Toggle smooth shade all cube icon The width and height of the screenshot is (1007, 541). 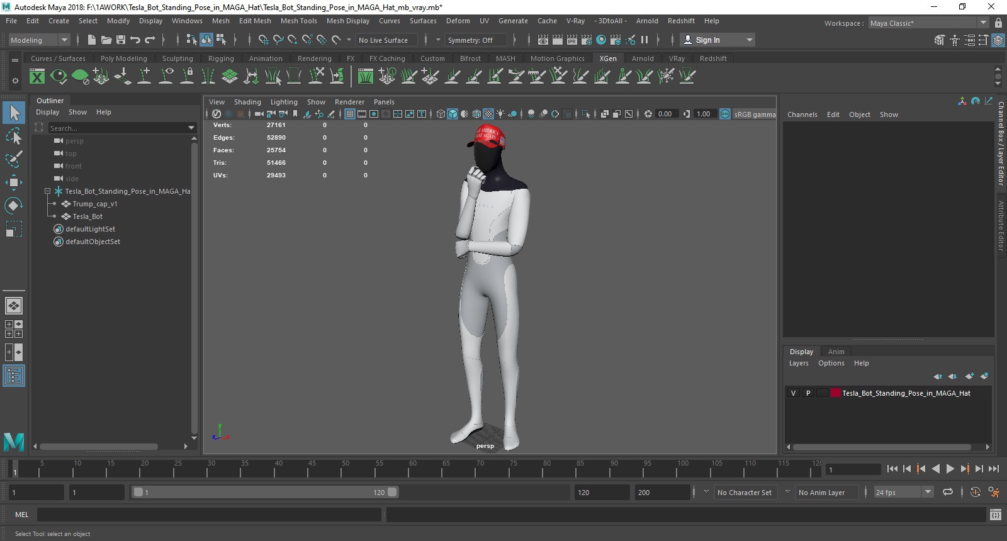(x=453, y=114)
